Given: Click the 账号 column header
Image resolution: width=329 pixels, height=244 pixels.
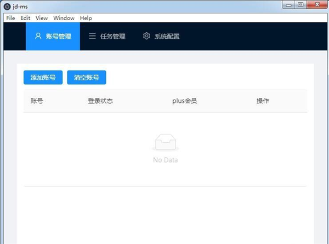Looking at the screenshot, I should pyautogui.click(x=37, y=101).
